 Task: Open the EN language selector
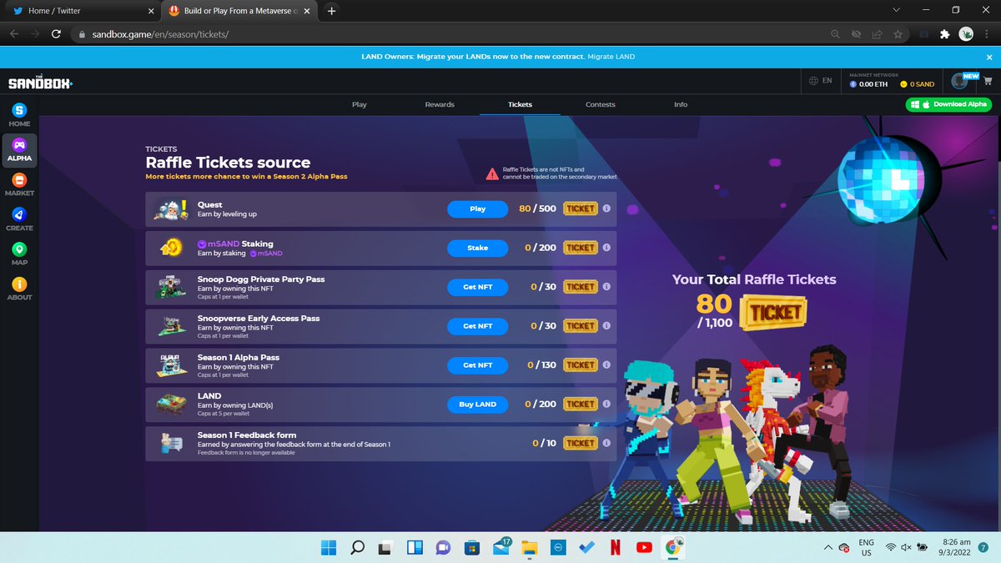point(820,82)
